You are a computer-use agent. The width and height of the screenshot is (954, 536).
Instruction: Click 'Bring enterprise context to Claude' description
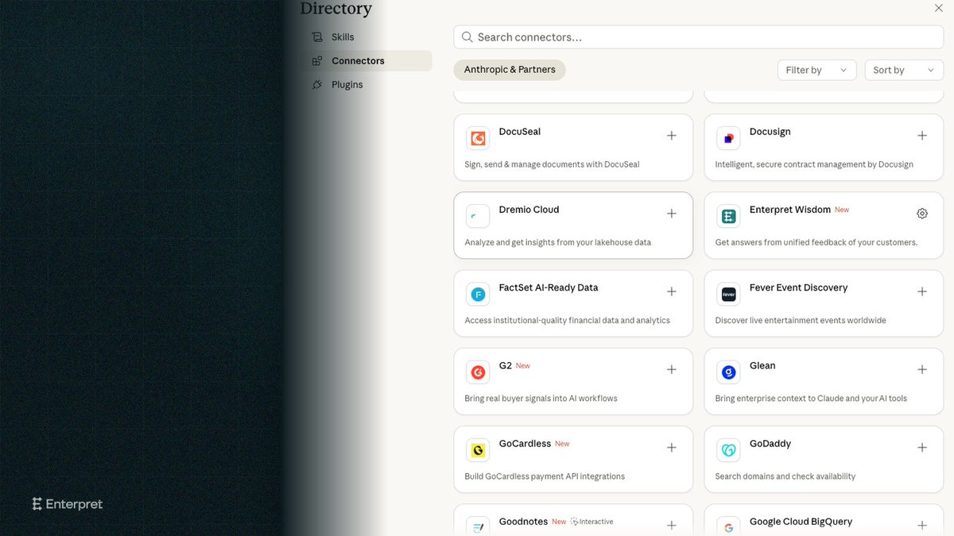(811, 399)
